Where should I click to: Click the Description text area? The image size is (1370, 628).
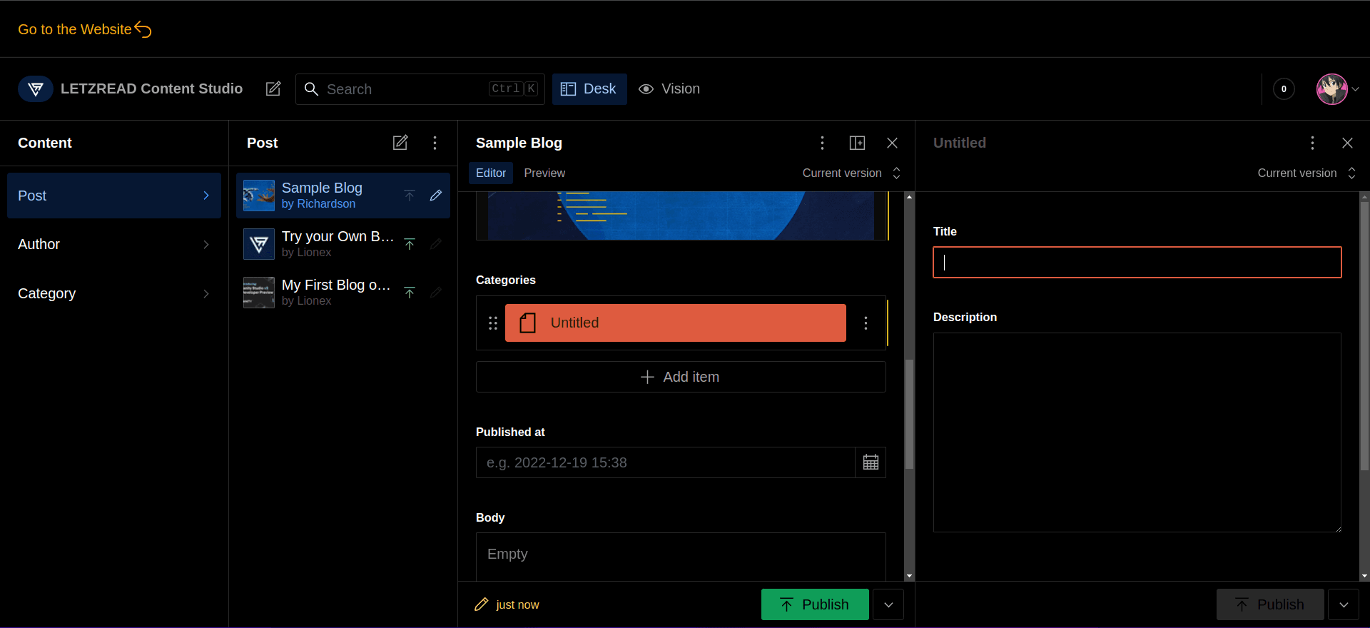pyautogui.click(x=1137, y=432)
